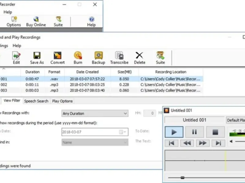Pause playback in the player
245x183 pixels.
(x=194, y=132)
